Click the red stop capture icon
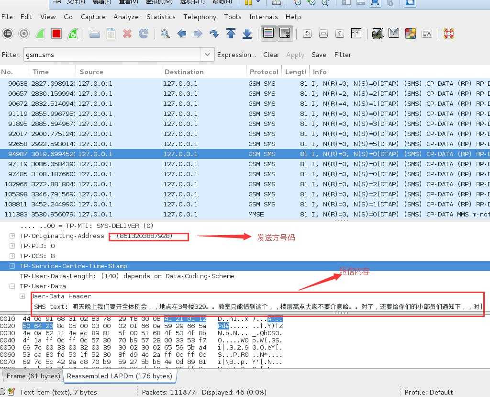 [56, 34]
